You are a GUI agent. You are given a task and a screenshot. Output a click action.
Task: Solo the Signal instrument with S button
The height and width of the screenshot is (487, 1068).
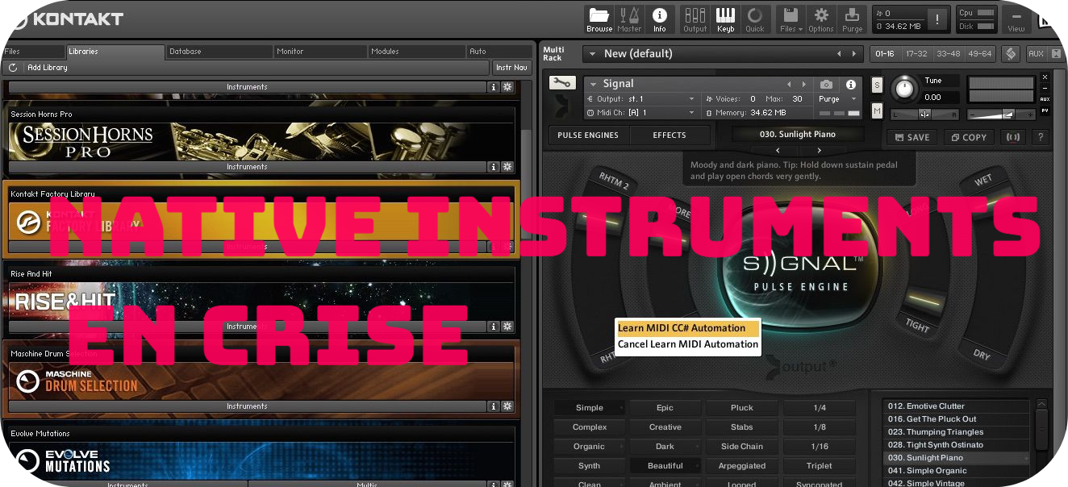click(877, 86)
